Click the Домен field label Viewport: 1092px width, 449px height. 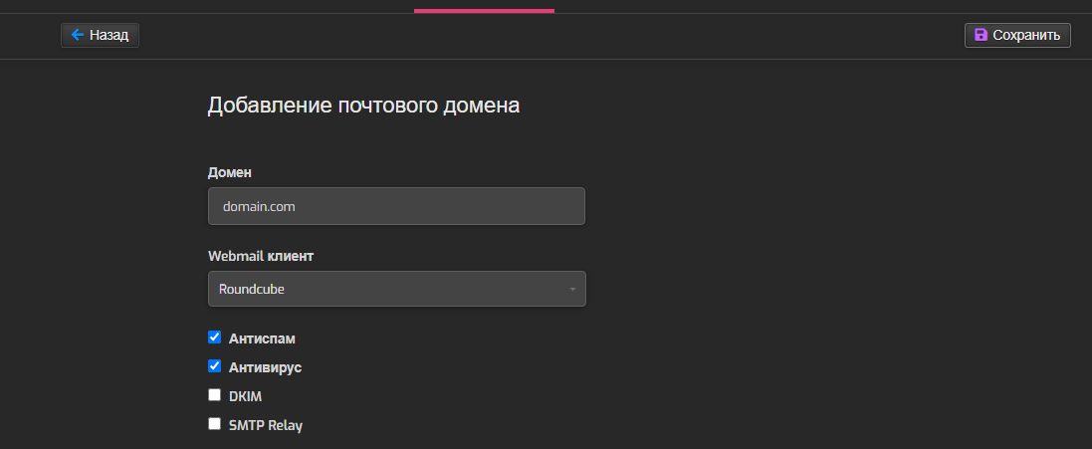[229, 172]
